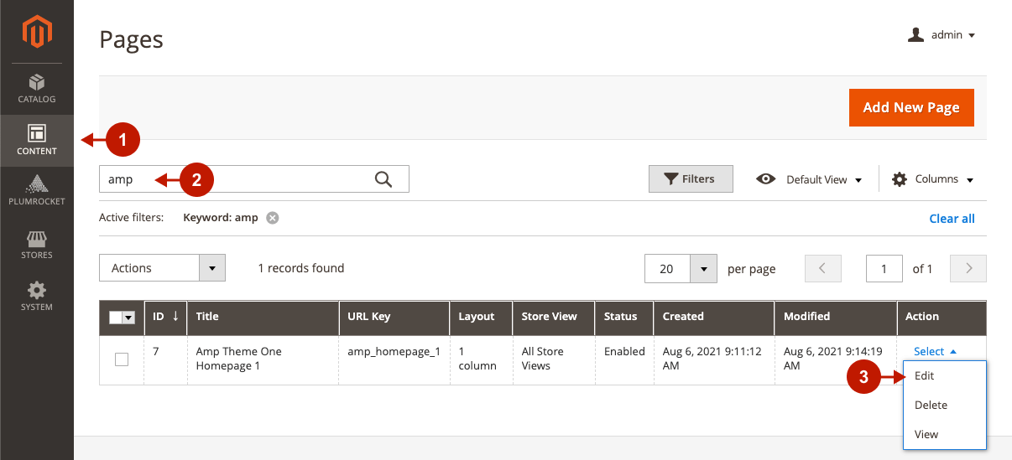This screenshot has height=460, width=1012.
Task: Open the Default View dropdown
Action: [x=810, y=179]
